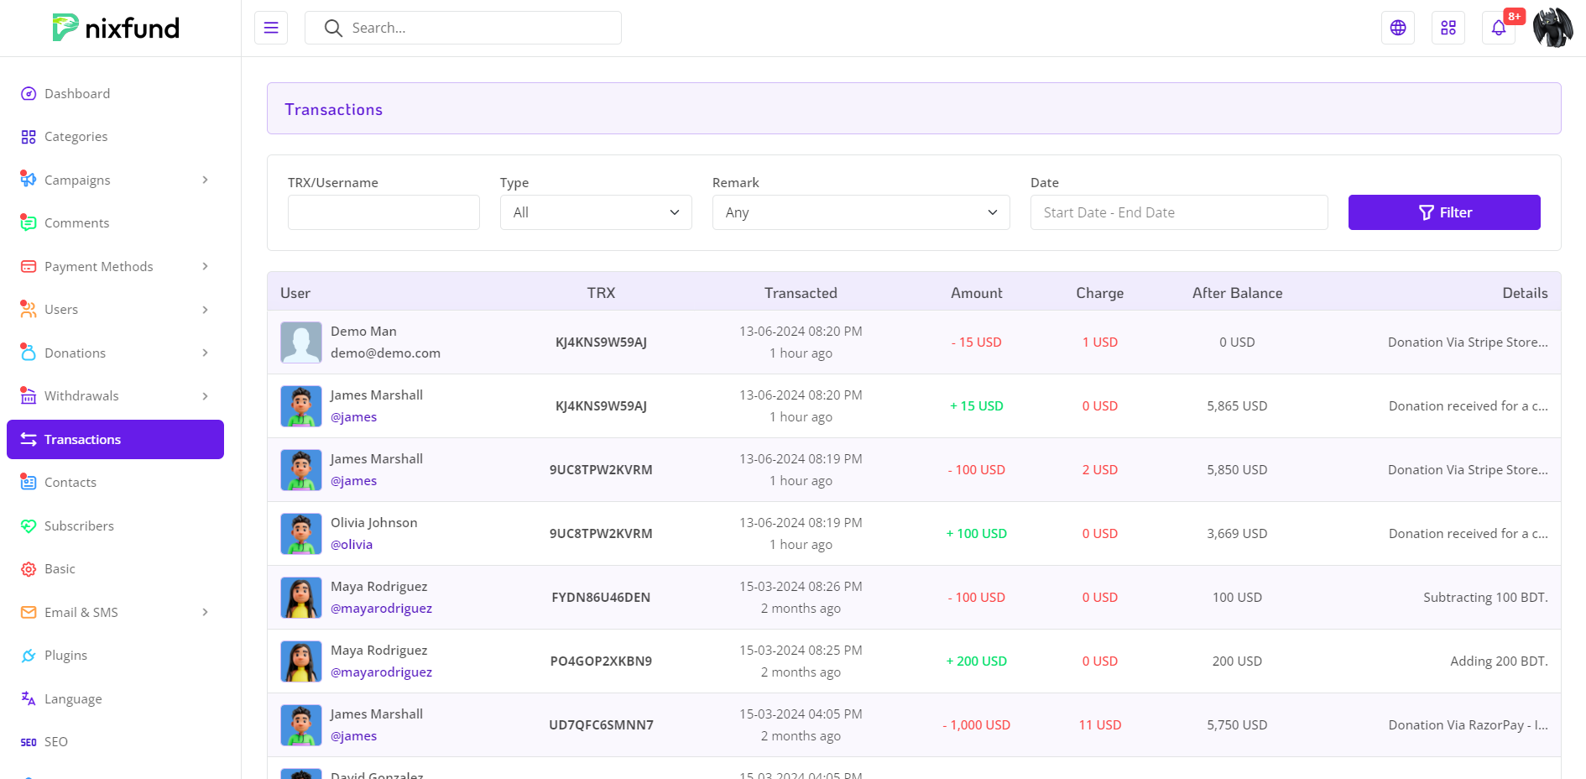Click the hamburger menu toggle icon
The width and height of the screenshot is (1586, 779).
tap(271, 28)
